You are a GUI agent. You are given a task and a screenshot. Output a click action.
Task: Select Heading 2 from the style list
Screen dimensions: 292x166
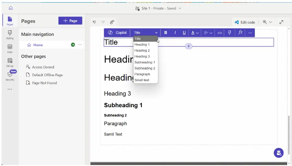click(142, 50)
